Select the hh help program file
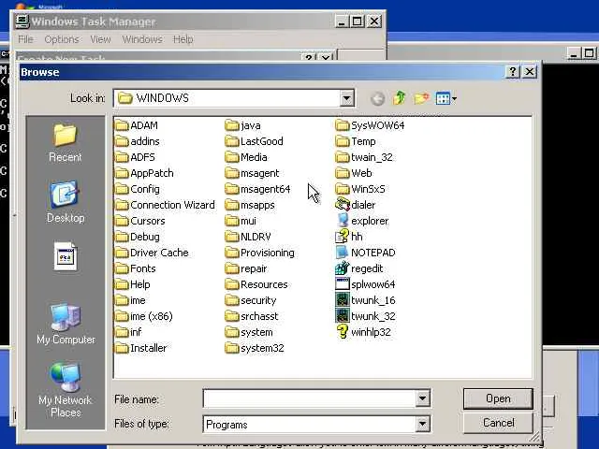This screenshot has height=449, width=599. pyautogui.click(x=349, y=237)
